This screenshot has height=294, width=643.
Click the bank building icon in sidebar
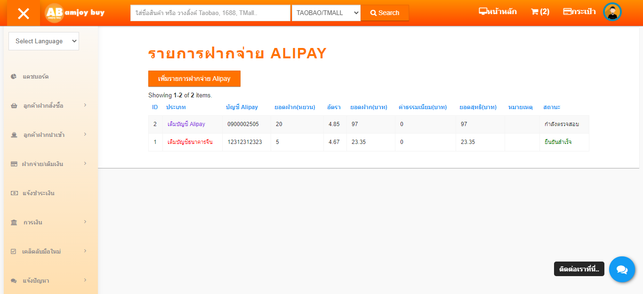(x=14, y=222)
